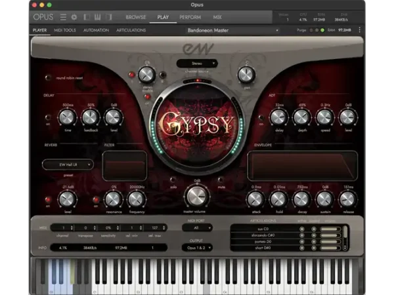Click the vel. min stepper arrows
Image resolution: width=394 pixels, height=295 pixels.
pos(141,227)
